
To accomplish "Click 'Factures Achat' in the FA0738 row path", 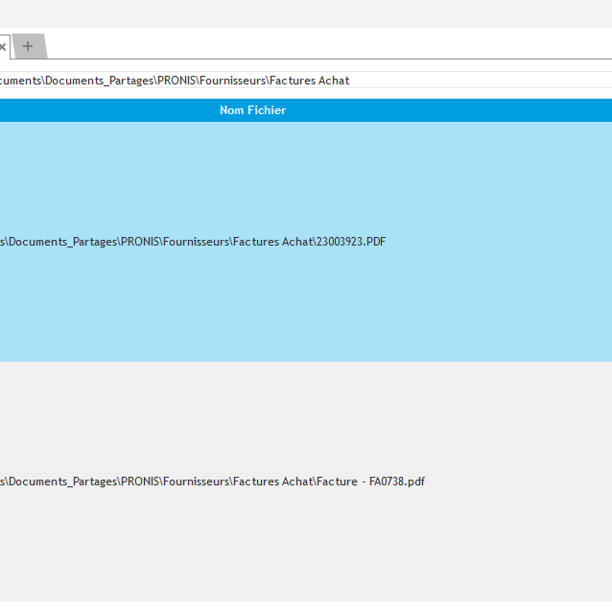I will pos(272,482).
